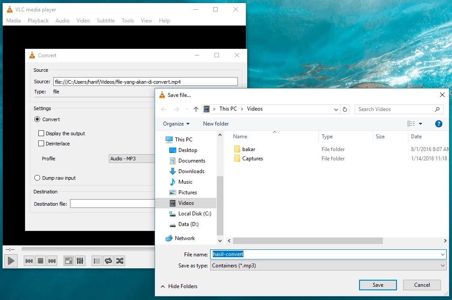Toggle the playlist icon in VLC

[x=97, y=261]
